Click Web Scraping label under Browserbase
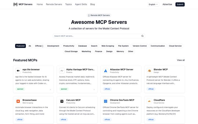 28,103
